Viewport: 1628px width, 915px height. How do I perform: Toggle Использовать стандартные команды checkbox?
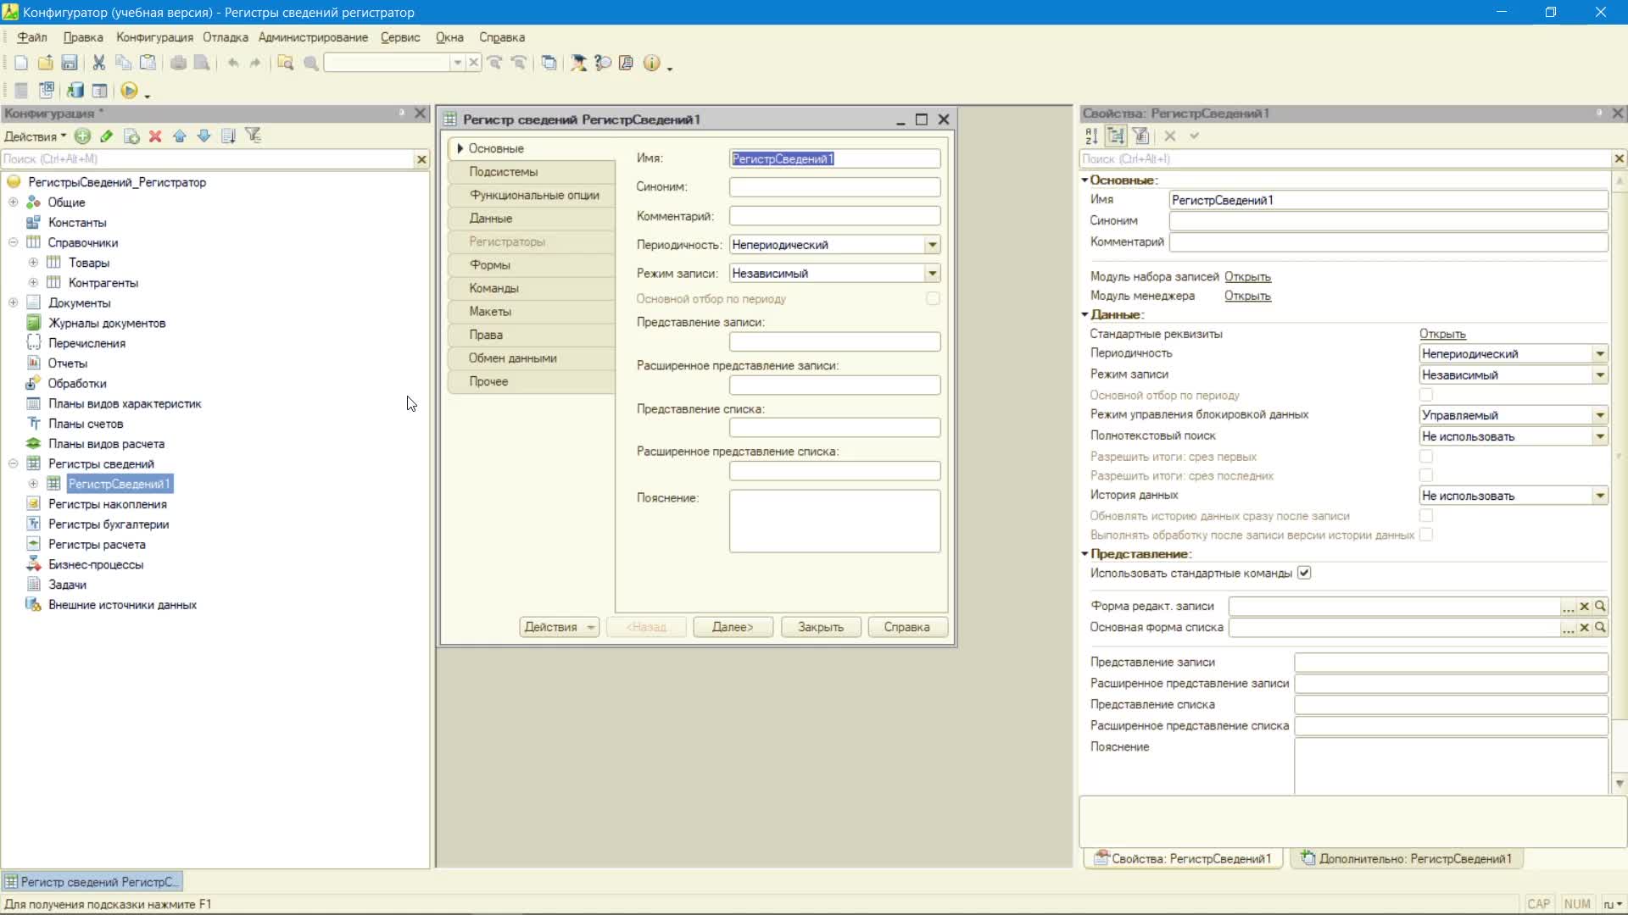pyautogui.click(x=1304, y=574)
